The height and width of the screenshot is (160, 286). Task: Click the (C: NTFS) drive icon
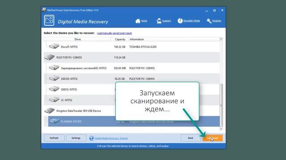(54, 100)
